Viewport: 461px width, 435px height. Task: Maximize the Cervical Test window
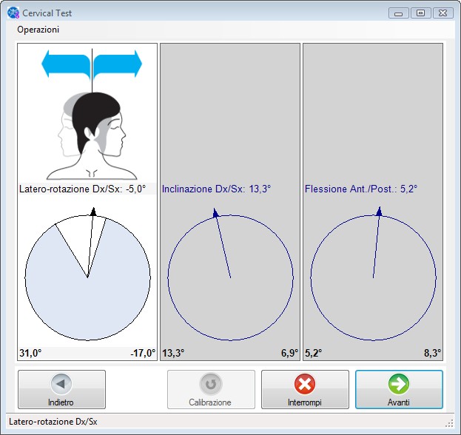(x=421, y=13)
